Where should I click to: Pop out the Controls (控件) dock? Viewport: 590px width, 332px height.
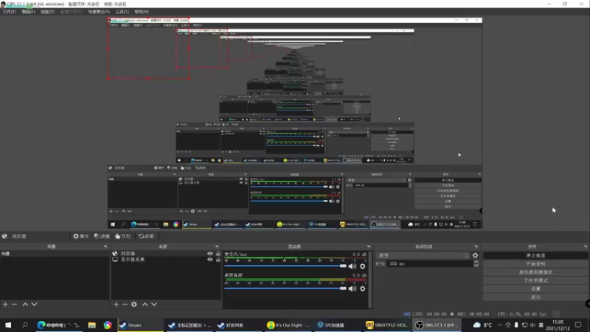coord(586,246)
